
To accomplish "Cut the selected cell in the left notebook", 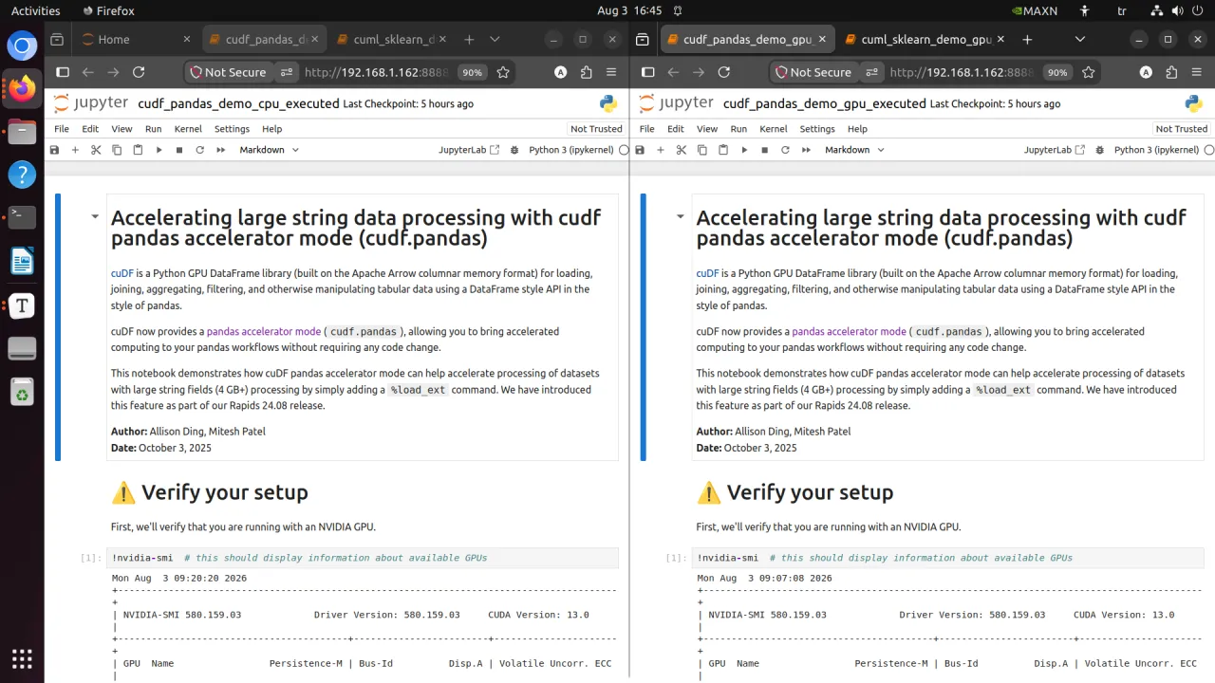I will pyautogui.click(x=96, y=150).
